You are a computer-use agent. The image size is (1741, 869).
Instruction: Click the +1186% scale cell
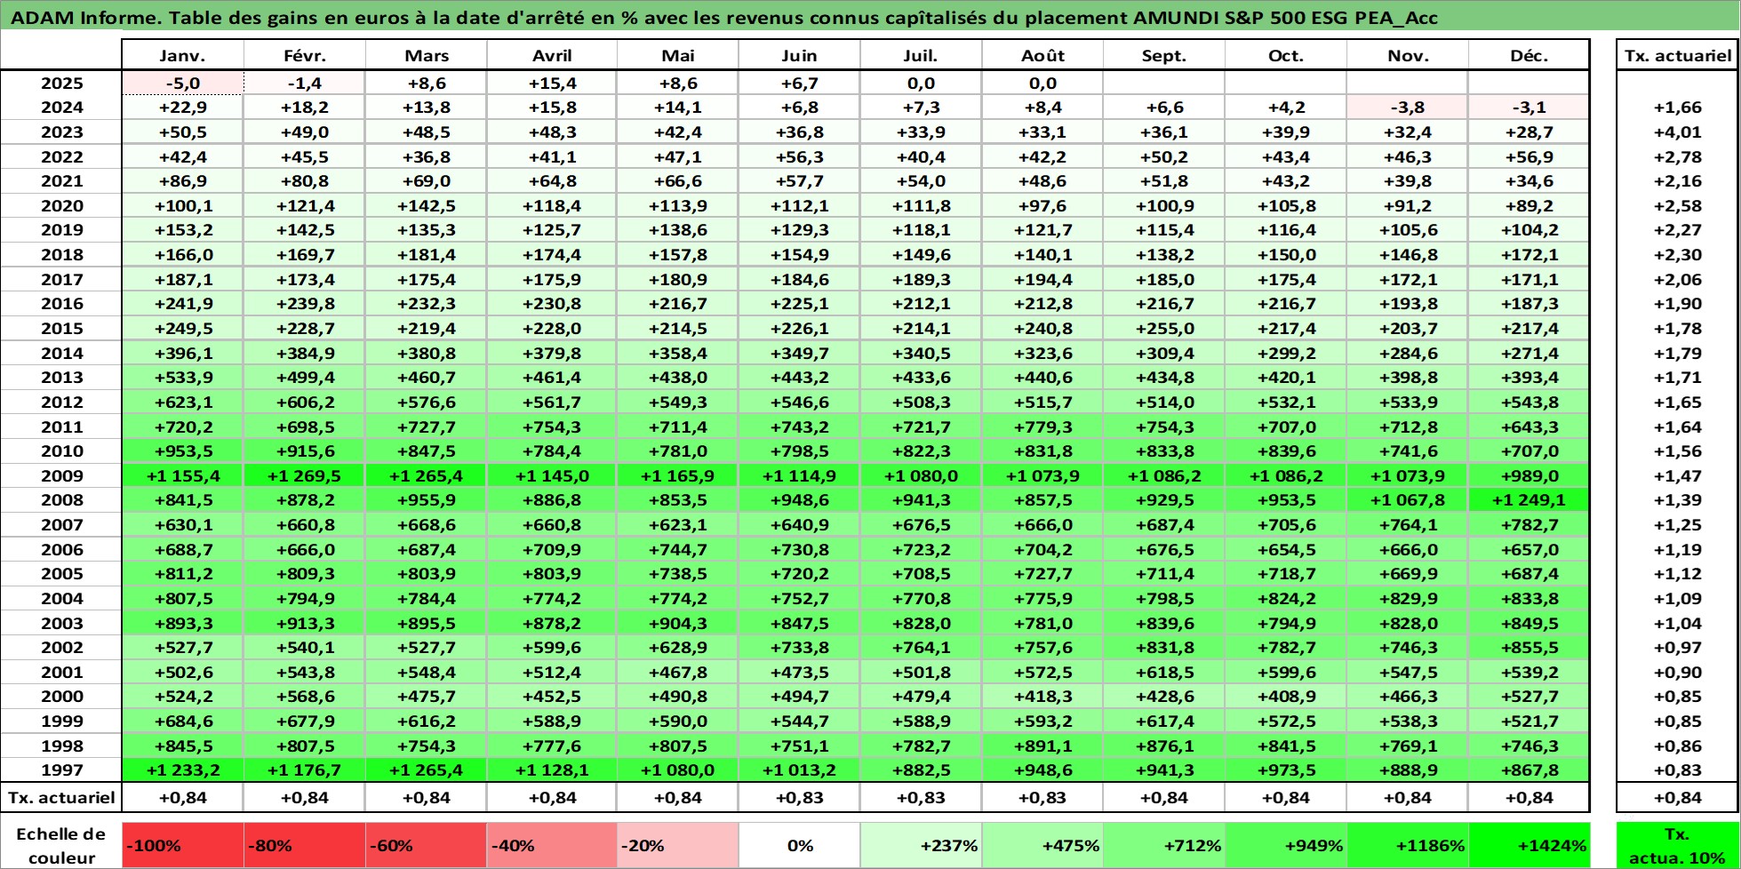(x=1408, y=845)
